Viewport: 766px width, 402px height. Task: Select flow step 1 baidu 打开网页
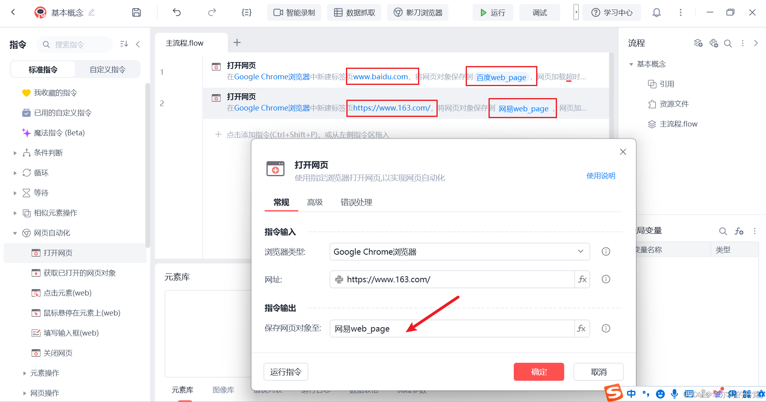(405, 72)
